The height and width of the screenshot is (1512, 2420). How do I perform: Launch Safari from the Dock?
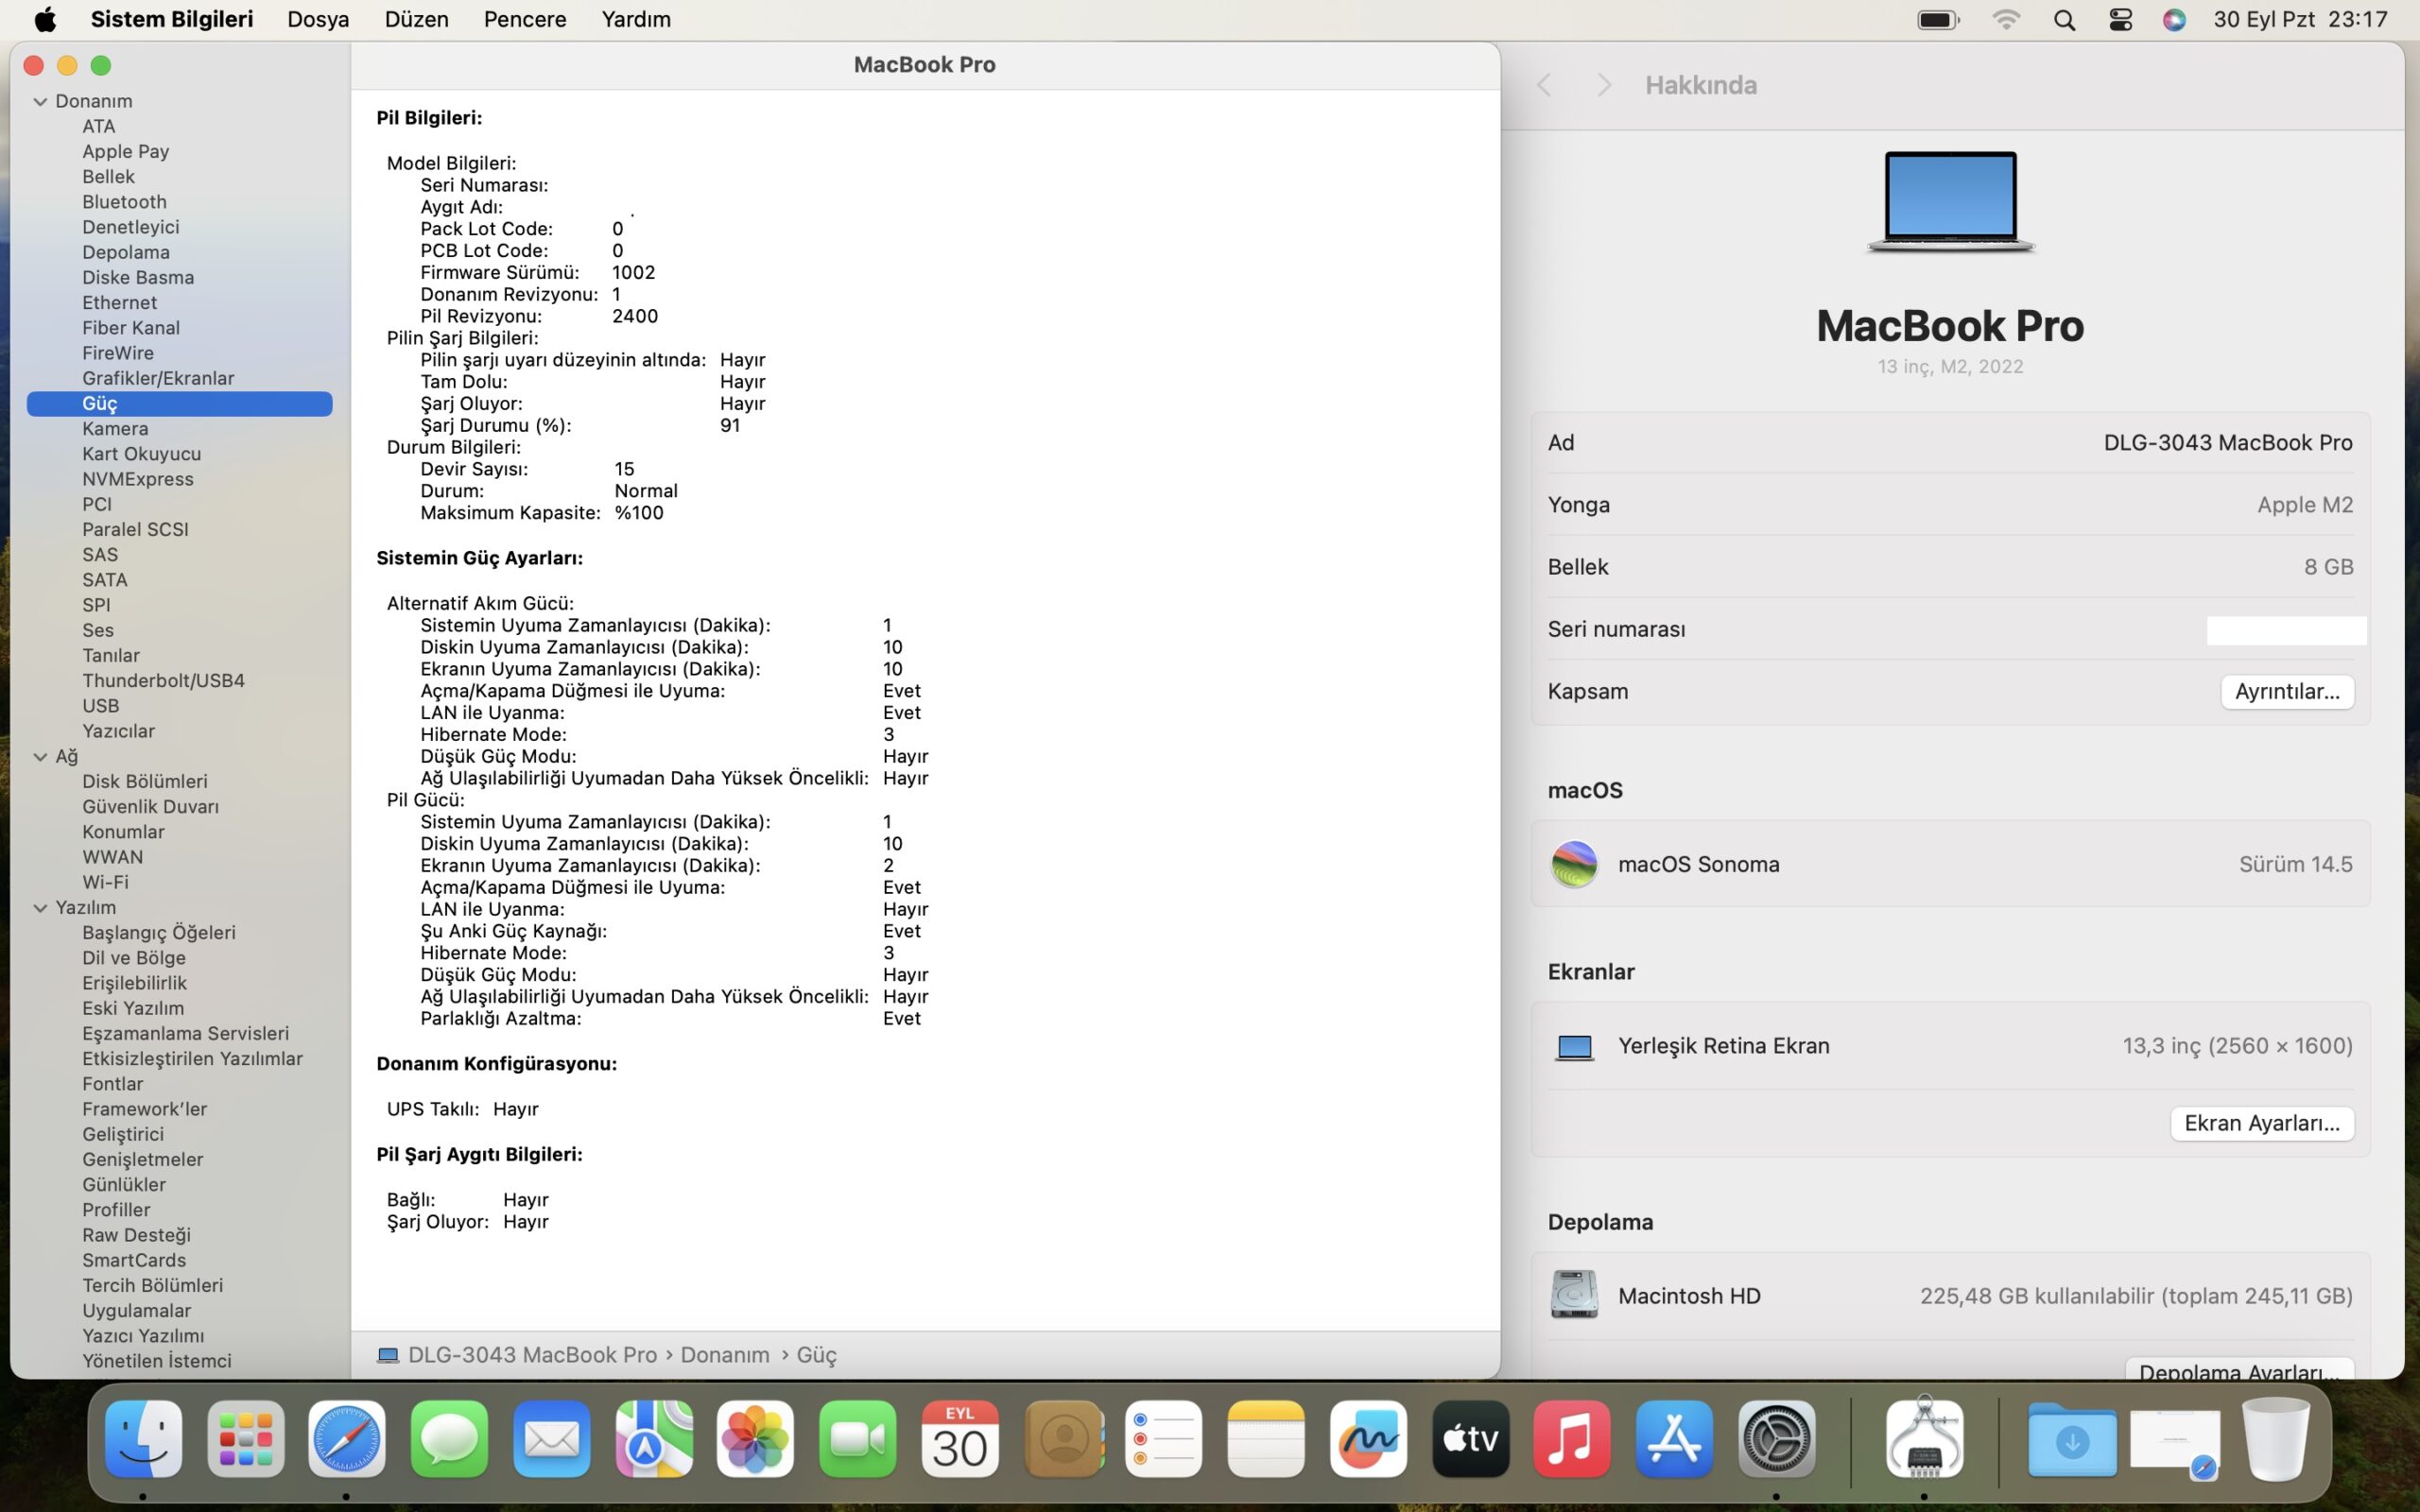[347, 1439]
